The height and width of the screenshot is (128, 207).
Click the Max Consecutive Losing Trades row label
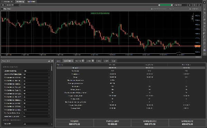(x=75, y=102)
